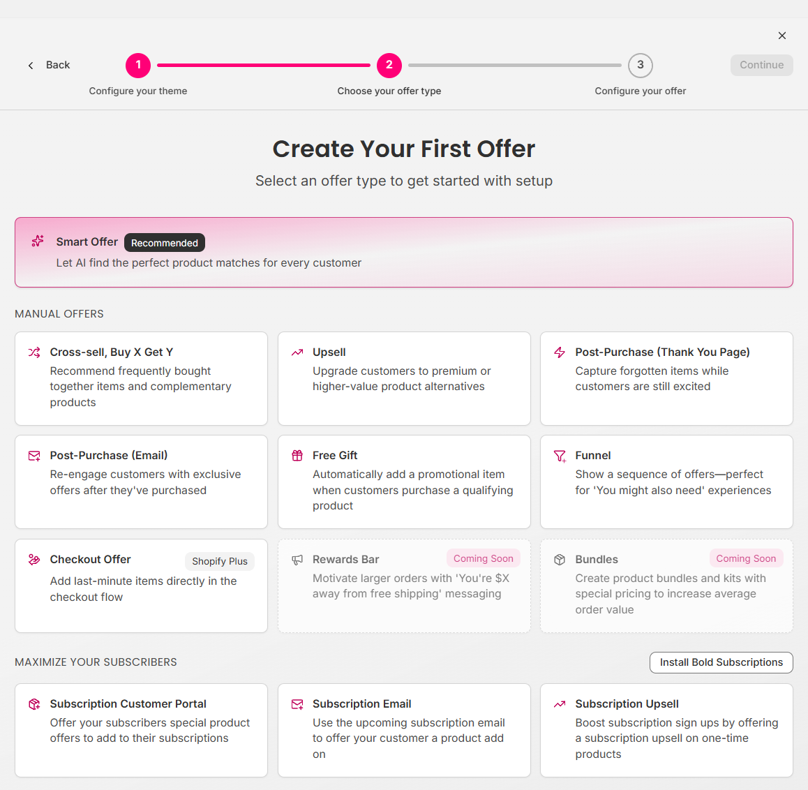
Task: Click 'Automatically add a promotional item' text
Action: click(x=413, y=490)
